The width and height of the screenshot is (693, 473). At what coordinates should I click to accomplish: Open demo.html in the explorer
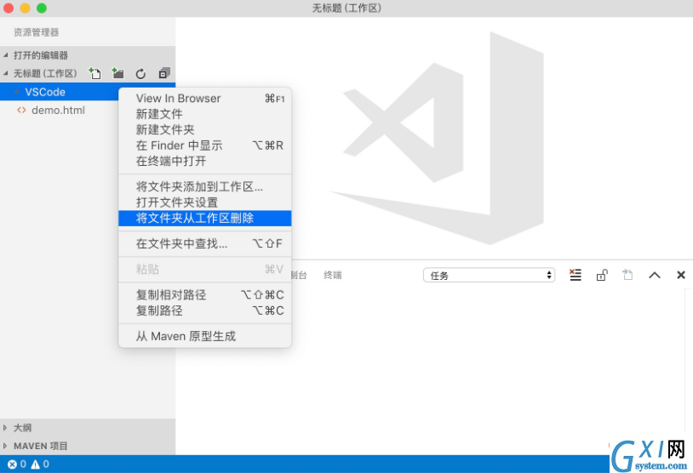[58, 110]
